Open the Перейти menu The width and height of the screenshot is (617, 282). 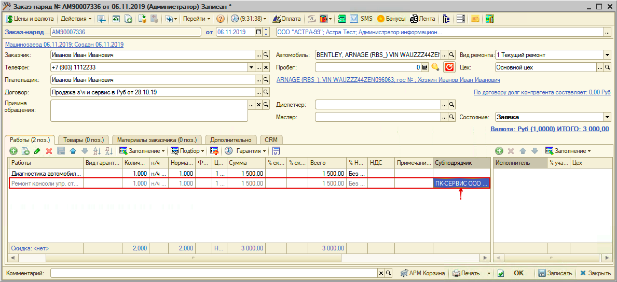click(x=197, y=19)
